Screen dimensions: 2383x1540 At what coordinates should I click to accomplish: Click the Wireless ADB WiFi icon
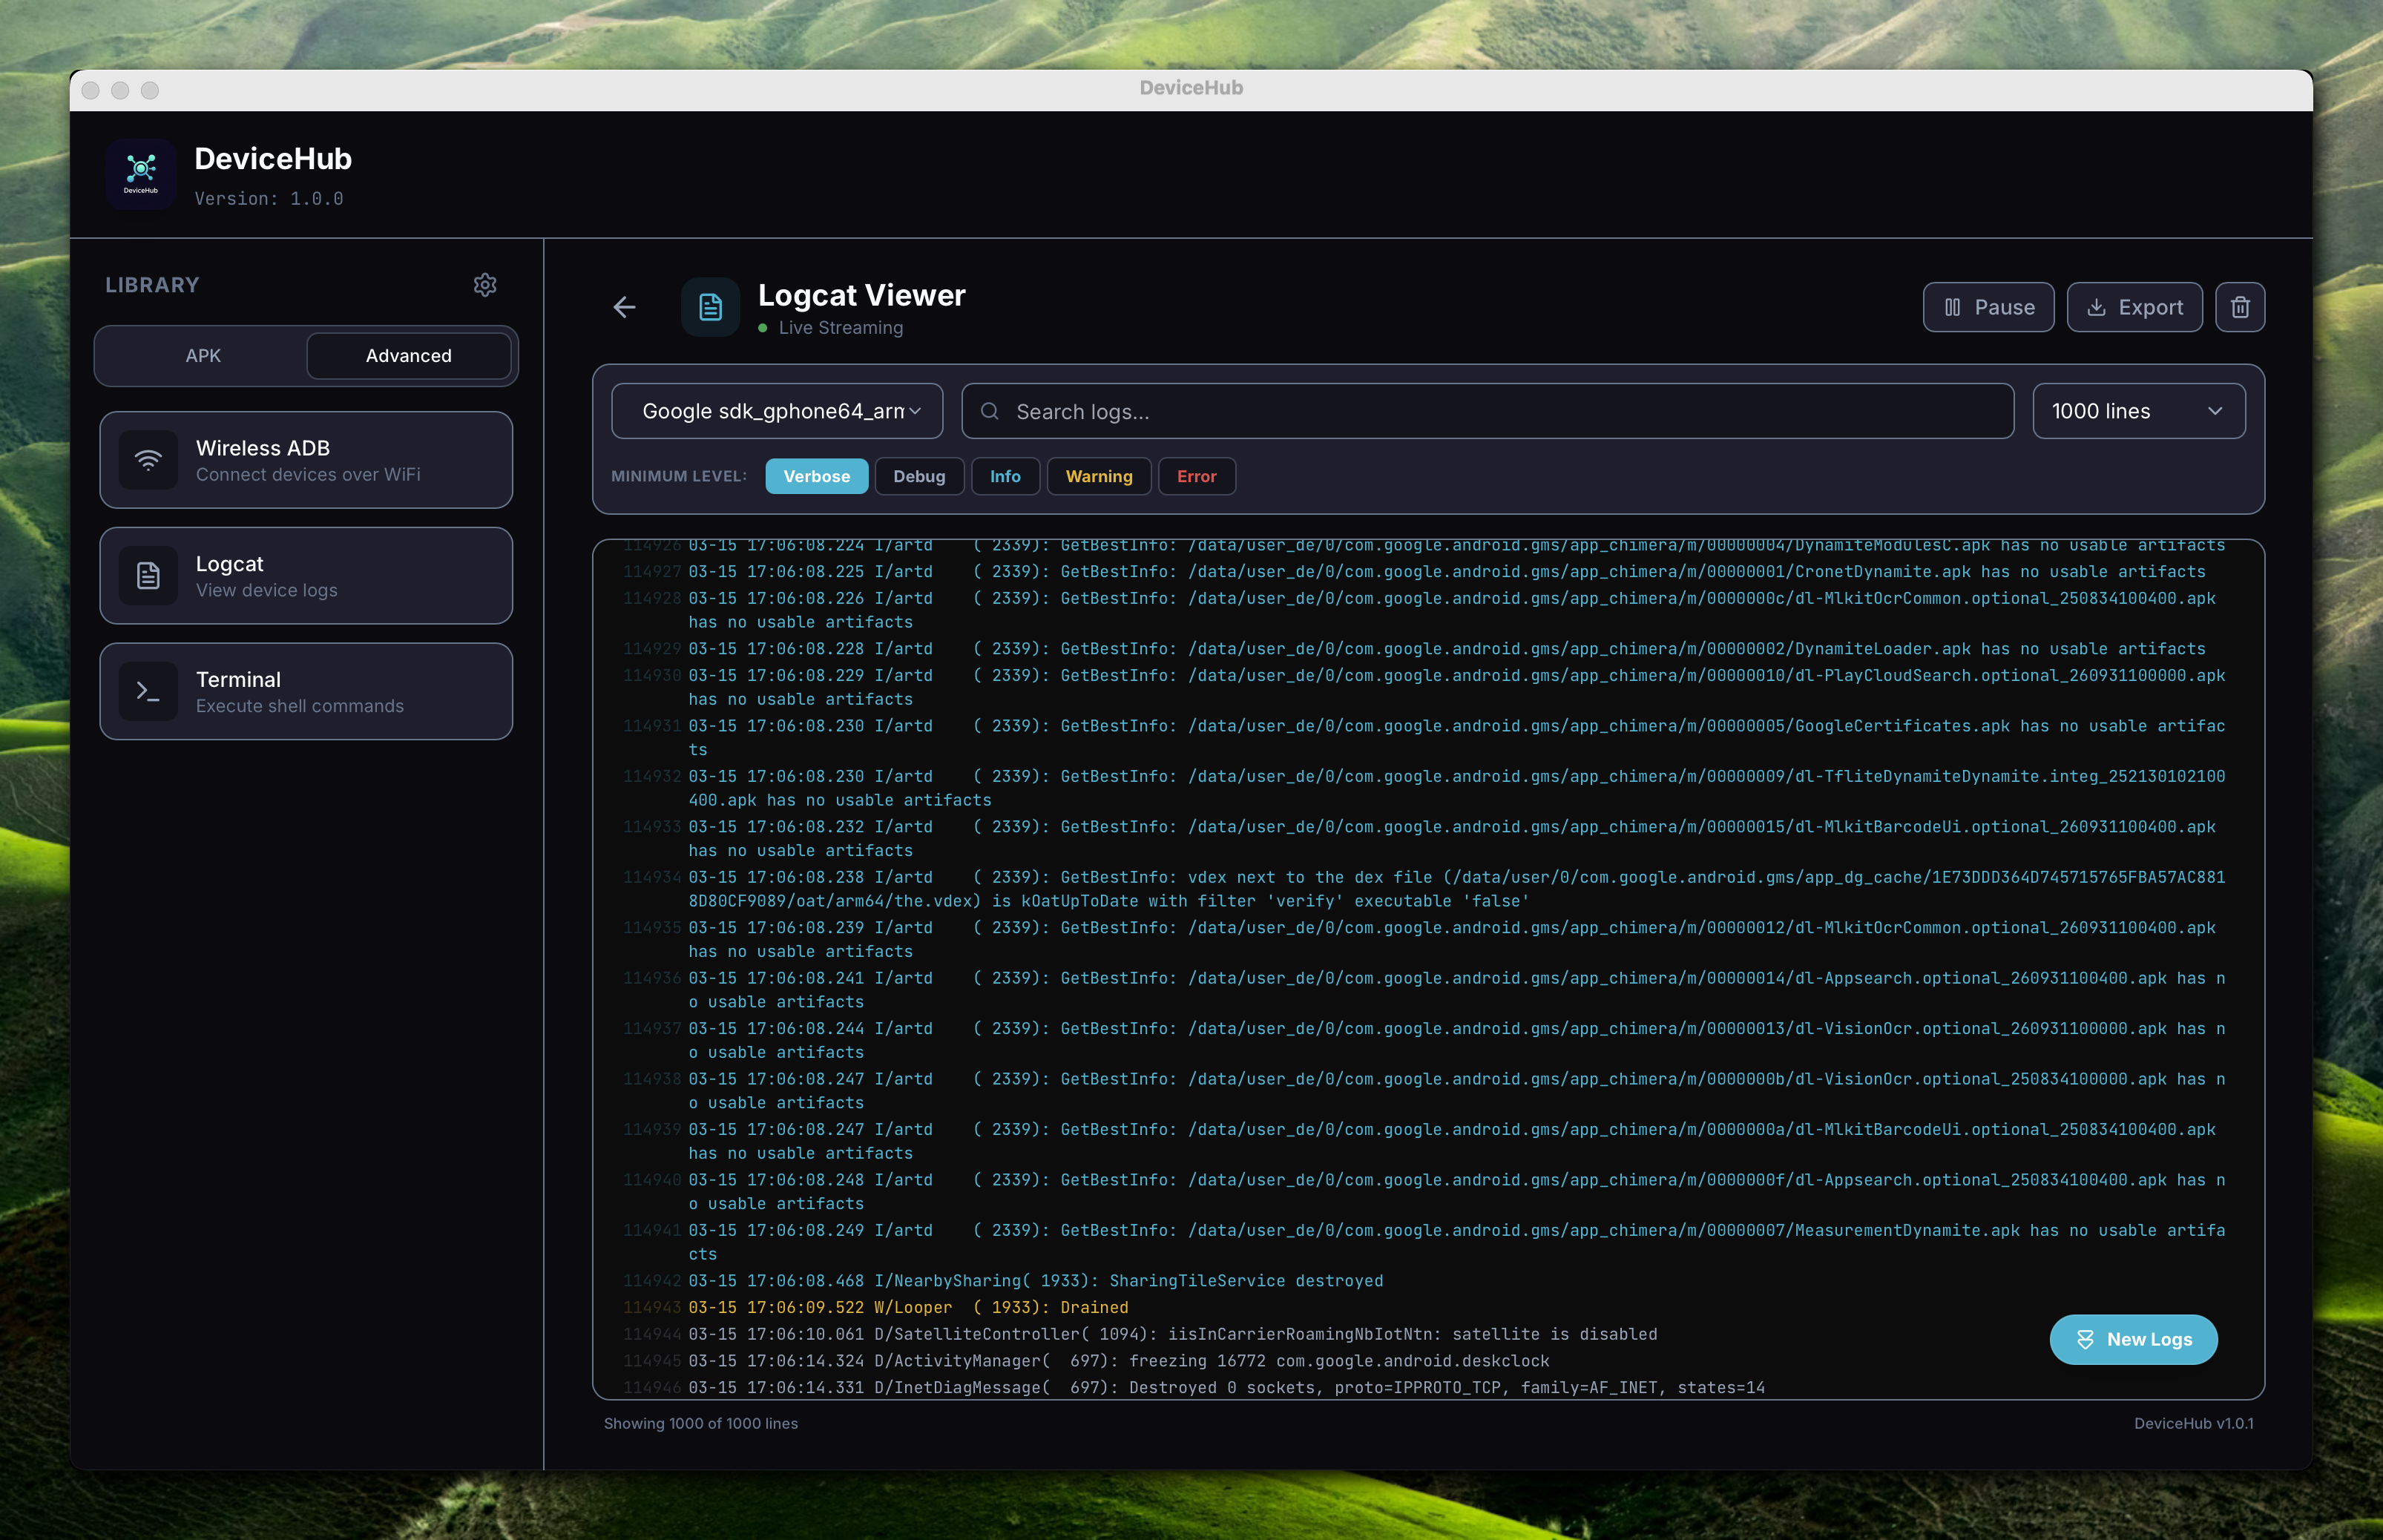[x=148, y=460]
